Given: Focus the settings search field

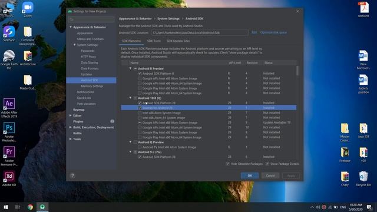Looking at the screenshot, I should (91, 19).
